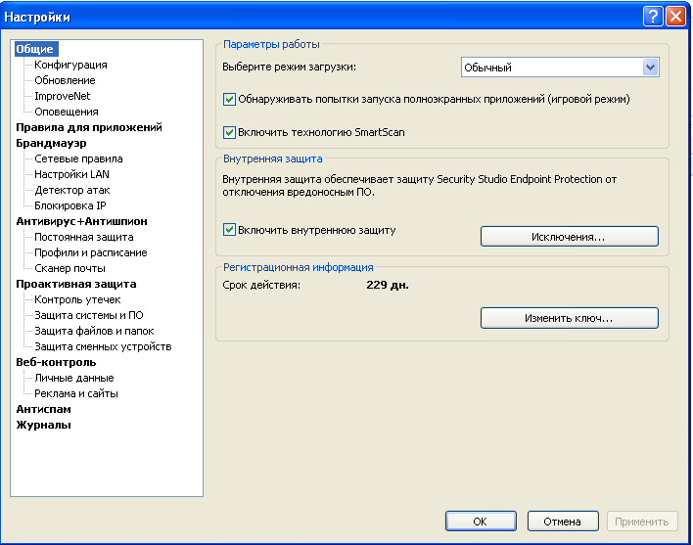Open Личные данные settings

pos(74,378)
